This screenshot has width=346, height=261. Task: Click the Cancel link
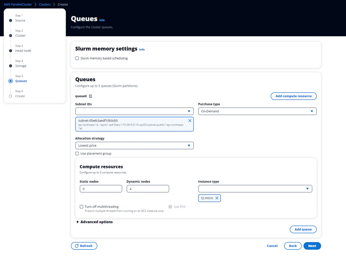click(x=272, y=246)
